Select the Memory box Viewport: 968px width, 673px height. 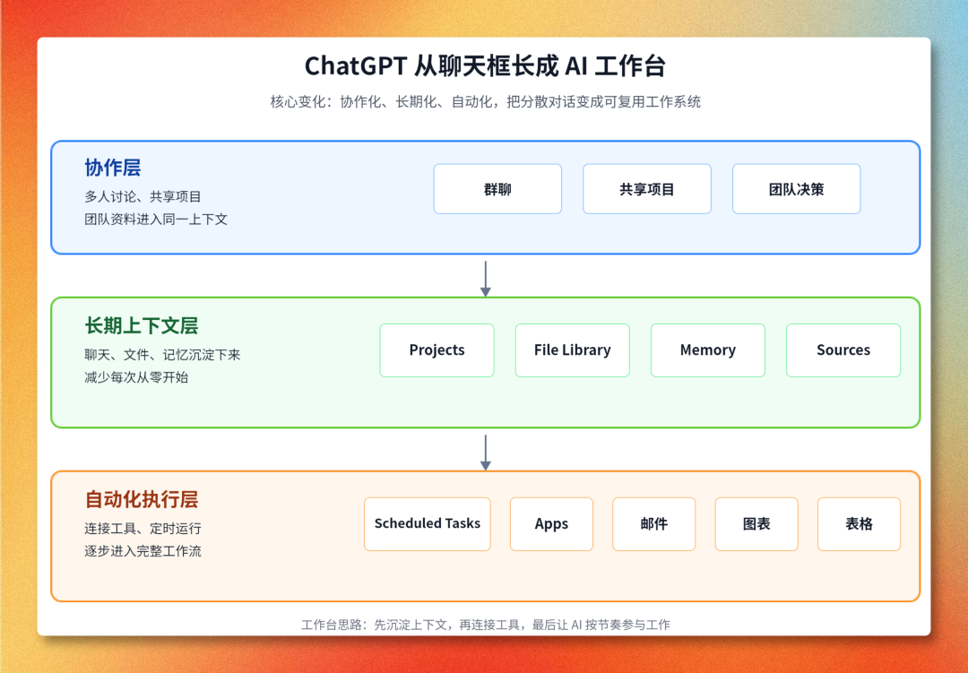pos(708,350)
